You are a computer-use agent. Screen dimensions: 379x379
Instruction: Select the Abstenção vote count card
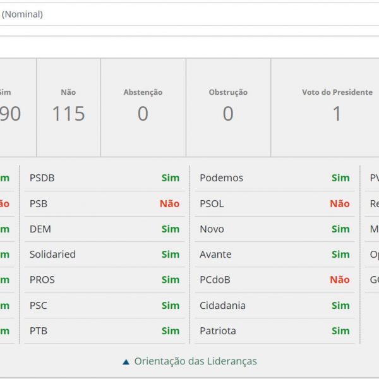point(143,107)
